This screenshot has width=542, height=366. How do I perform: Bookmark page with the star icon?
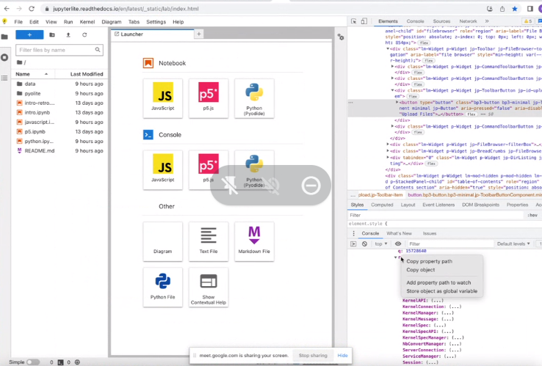pyautogui.click(x=515, y=9)
